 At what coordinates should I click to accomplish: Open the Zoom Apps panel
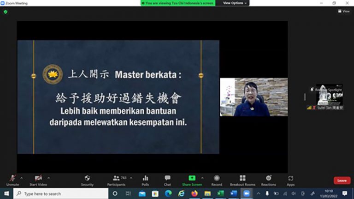290,178
